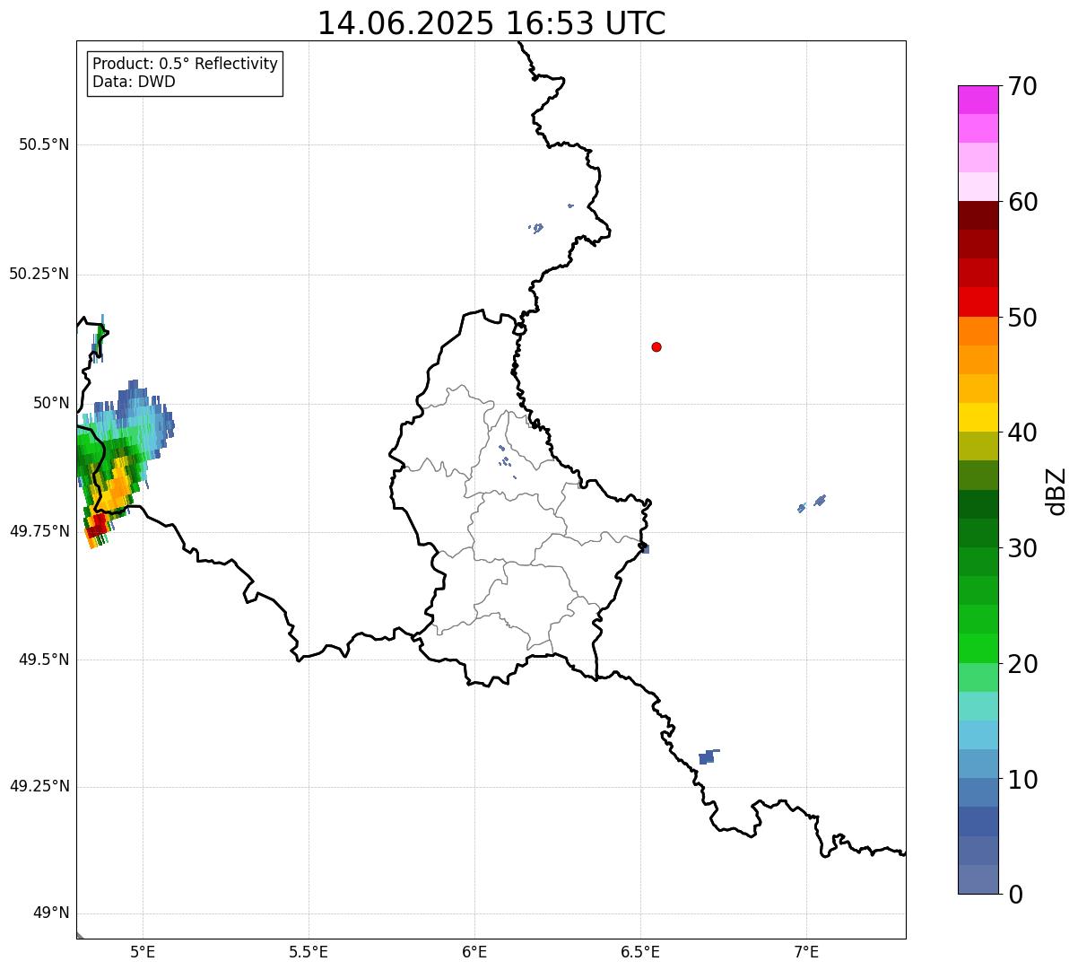This screenshot has width=1078, height=970.
Task: Click the 6°E longitude label
Action: tap(474, 951)
